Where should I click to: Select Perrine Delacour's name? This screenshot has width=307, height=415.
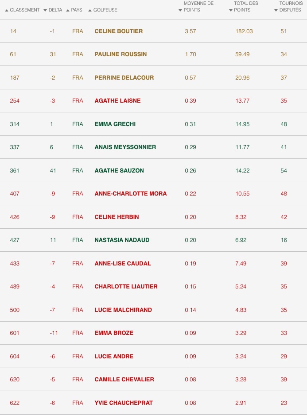[x=124, y=77]
